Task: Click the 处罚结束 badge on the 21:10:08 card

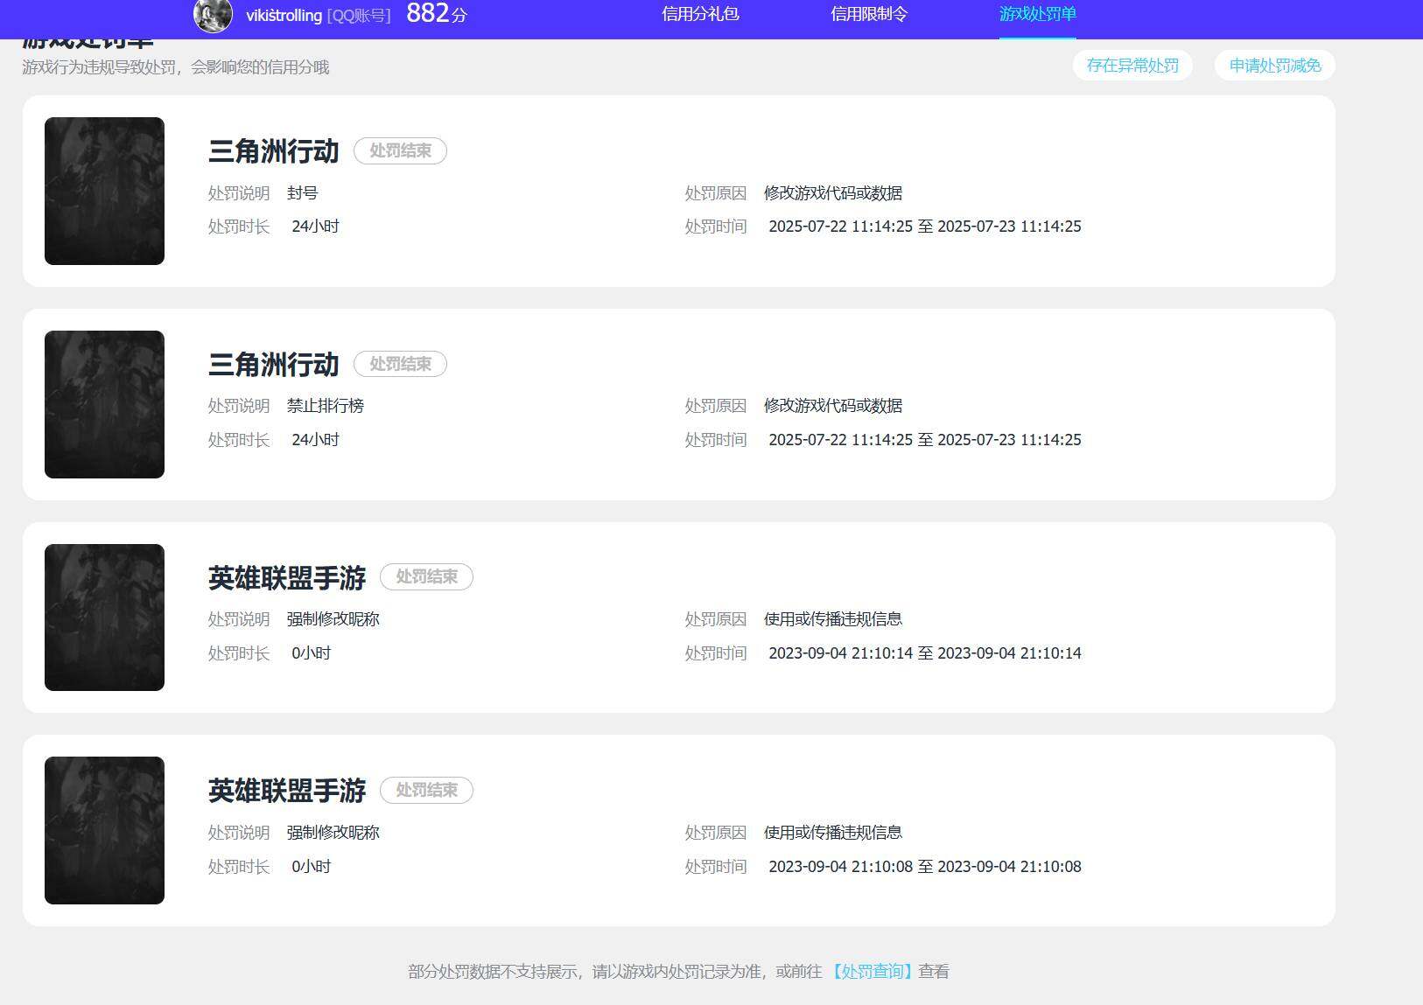Action: 426,791
